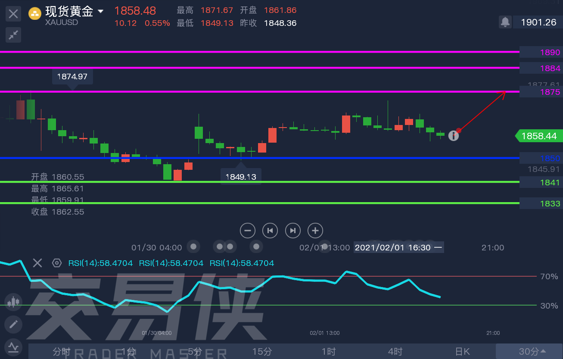Click the 30% RSI oversold level label
563x359 pixels.
[549, 306]
